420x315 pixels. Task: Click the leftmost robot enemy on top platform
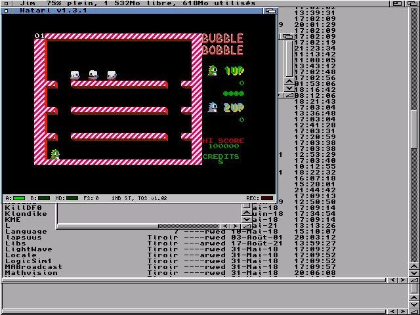pyautogui.click(x=75, y=75)
